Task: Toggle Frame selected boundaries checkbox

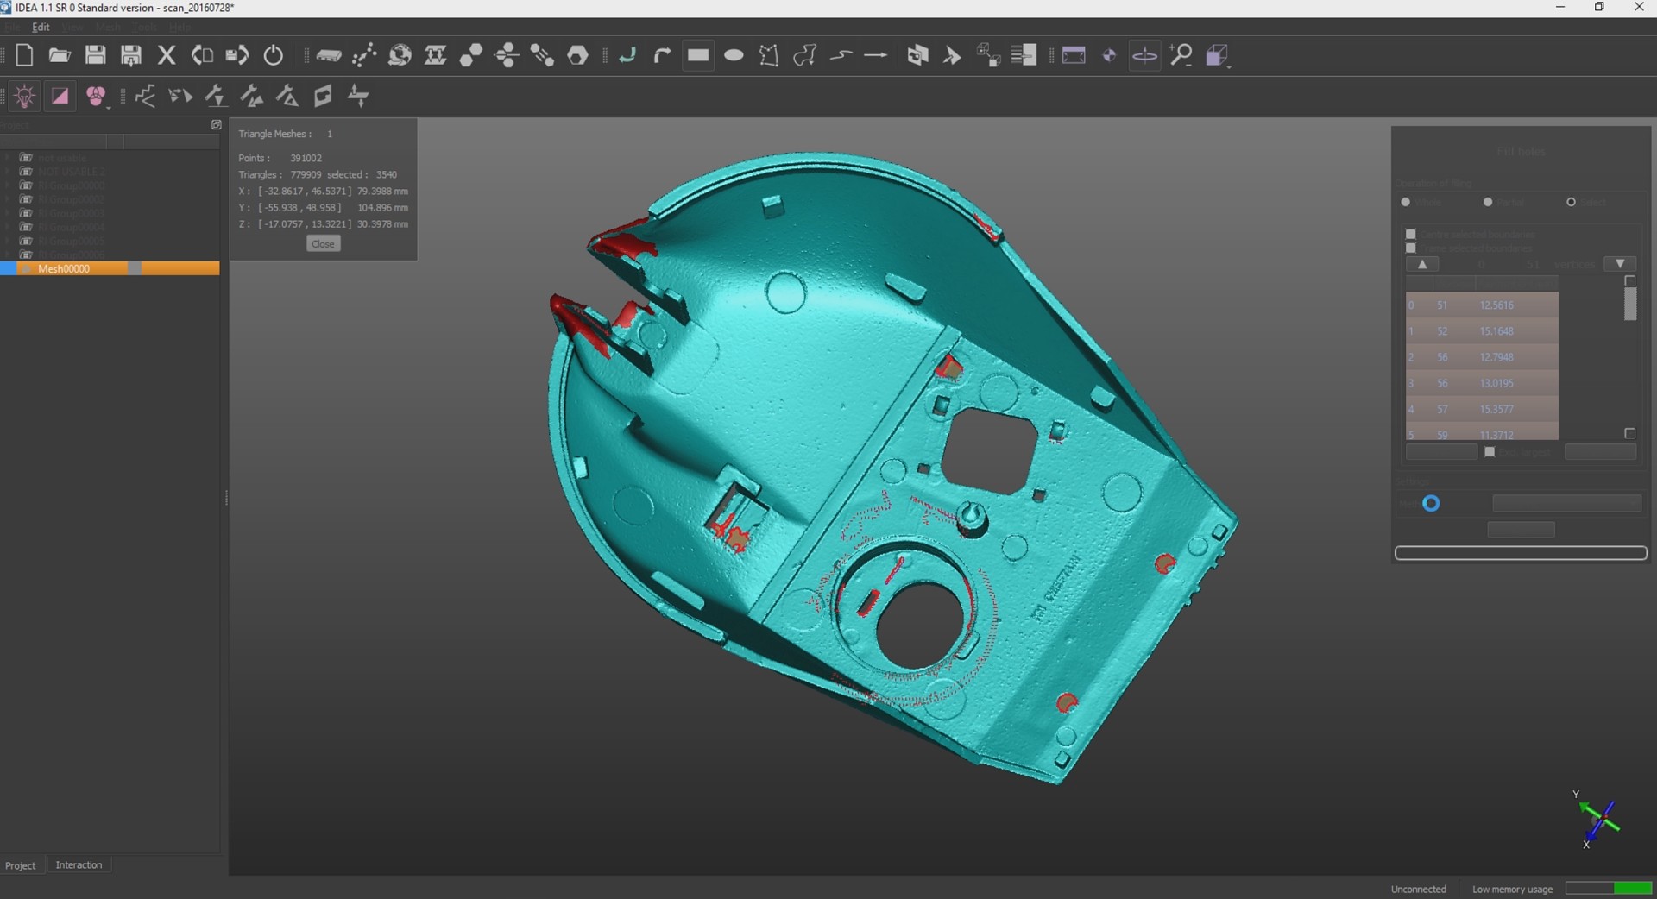Action: click(x=1411, y=248)
